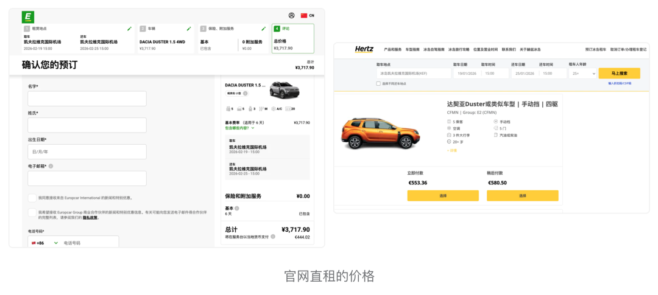Click the 20+ 岁 age icon on Hertz
The height and width of the screenshot is (295, 658).
[449, 142]
